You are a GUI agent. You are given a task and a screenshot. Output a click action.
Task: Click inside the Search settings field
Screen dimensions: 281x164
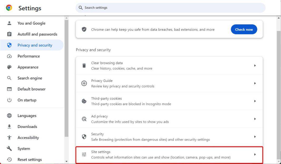coord(171,8)
